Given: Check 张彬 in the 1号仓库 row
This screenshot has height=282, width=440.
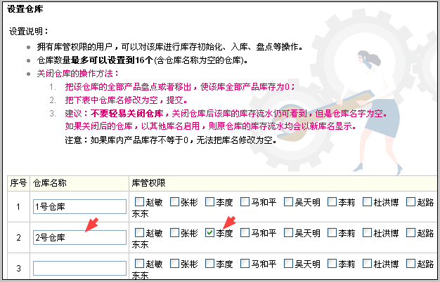Looking at the screenshot, I should tap(174, 203).
